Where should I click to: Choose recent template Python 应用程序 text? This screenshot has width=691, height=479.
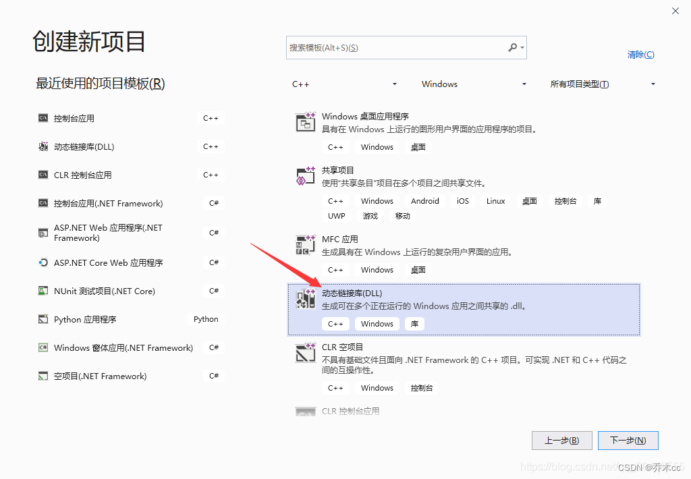point(85,320)
